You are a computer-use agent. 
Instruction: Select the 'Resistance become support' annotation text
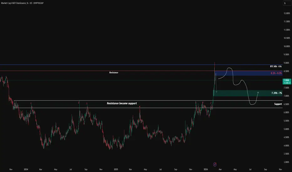point(122,103)
